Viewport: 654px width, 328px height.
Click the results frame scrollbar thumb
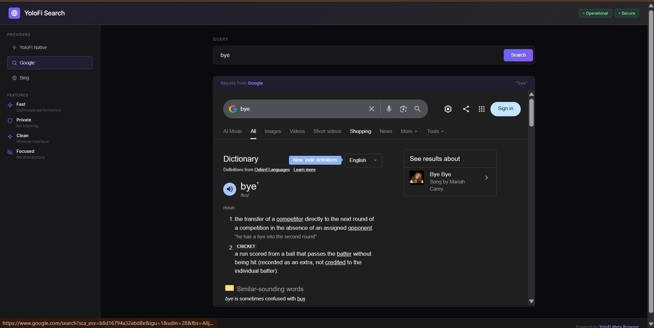[x=531, y=113]
